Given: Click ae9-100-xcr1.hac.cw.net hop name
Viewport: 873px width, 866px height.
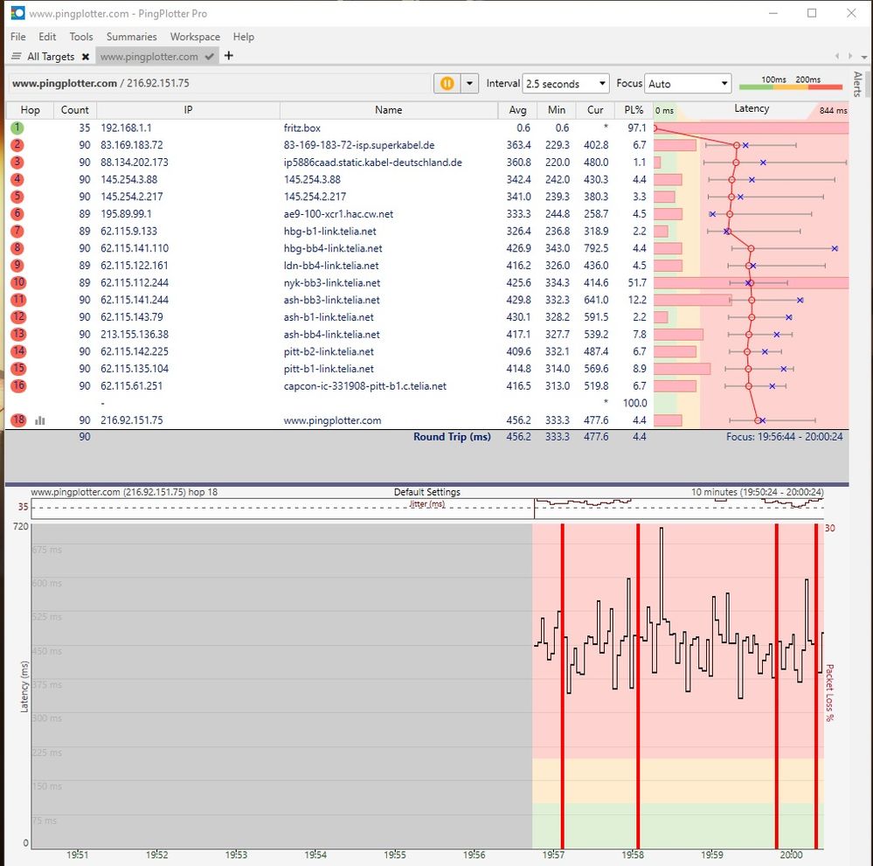Looking at the screenshot, I should [x=338, y=214].
